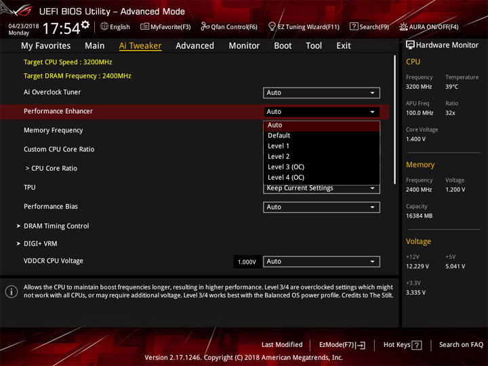This screenshot has height=366, width=488.
Task: Open the Performance Bias dropdown
Action: pos(321,207)
